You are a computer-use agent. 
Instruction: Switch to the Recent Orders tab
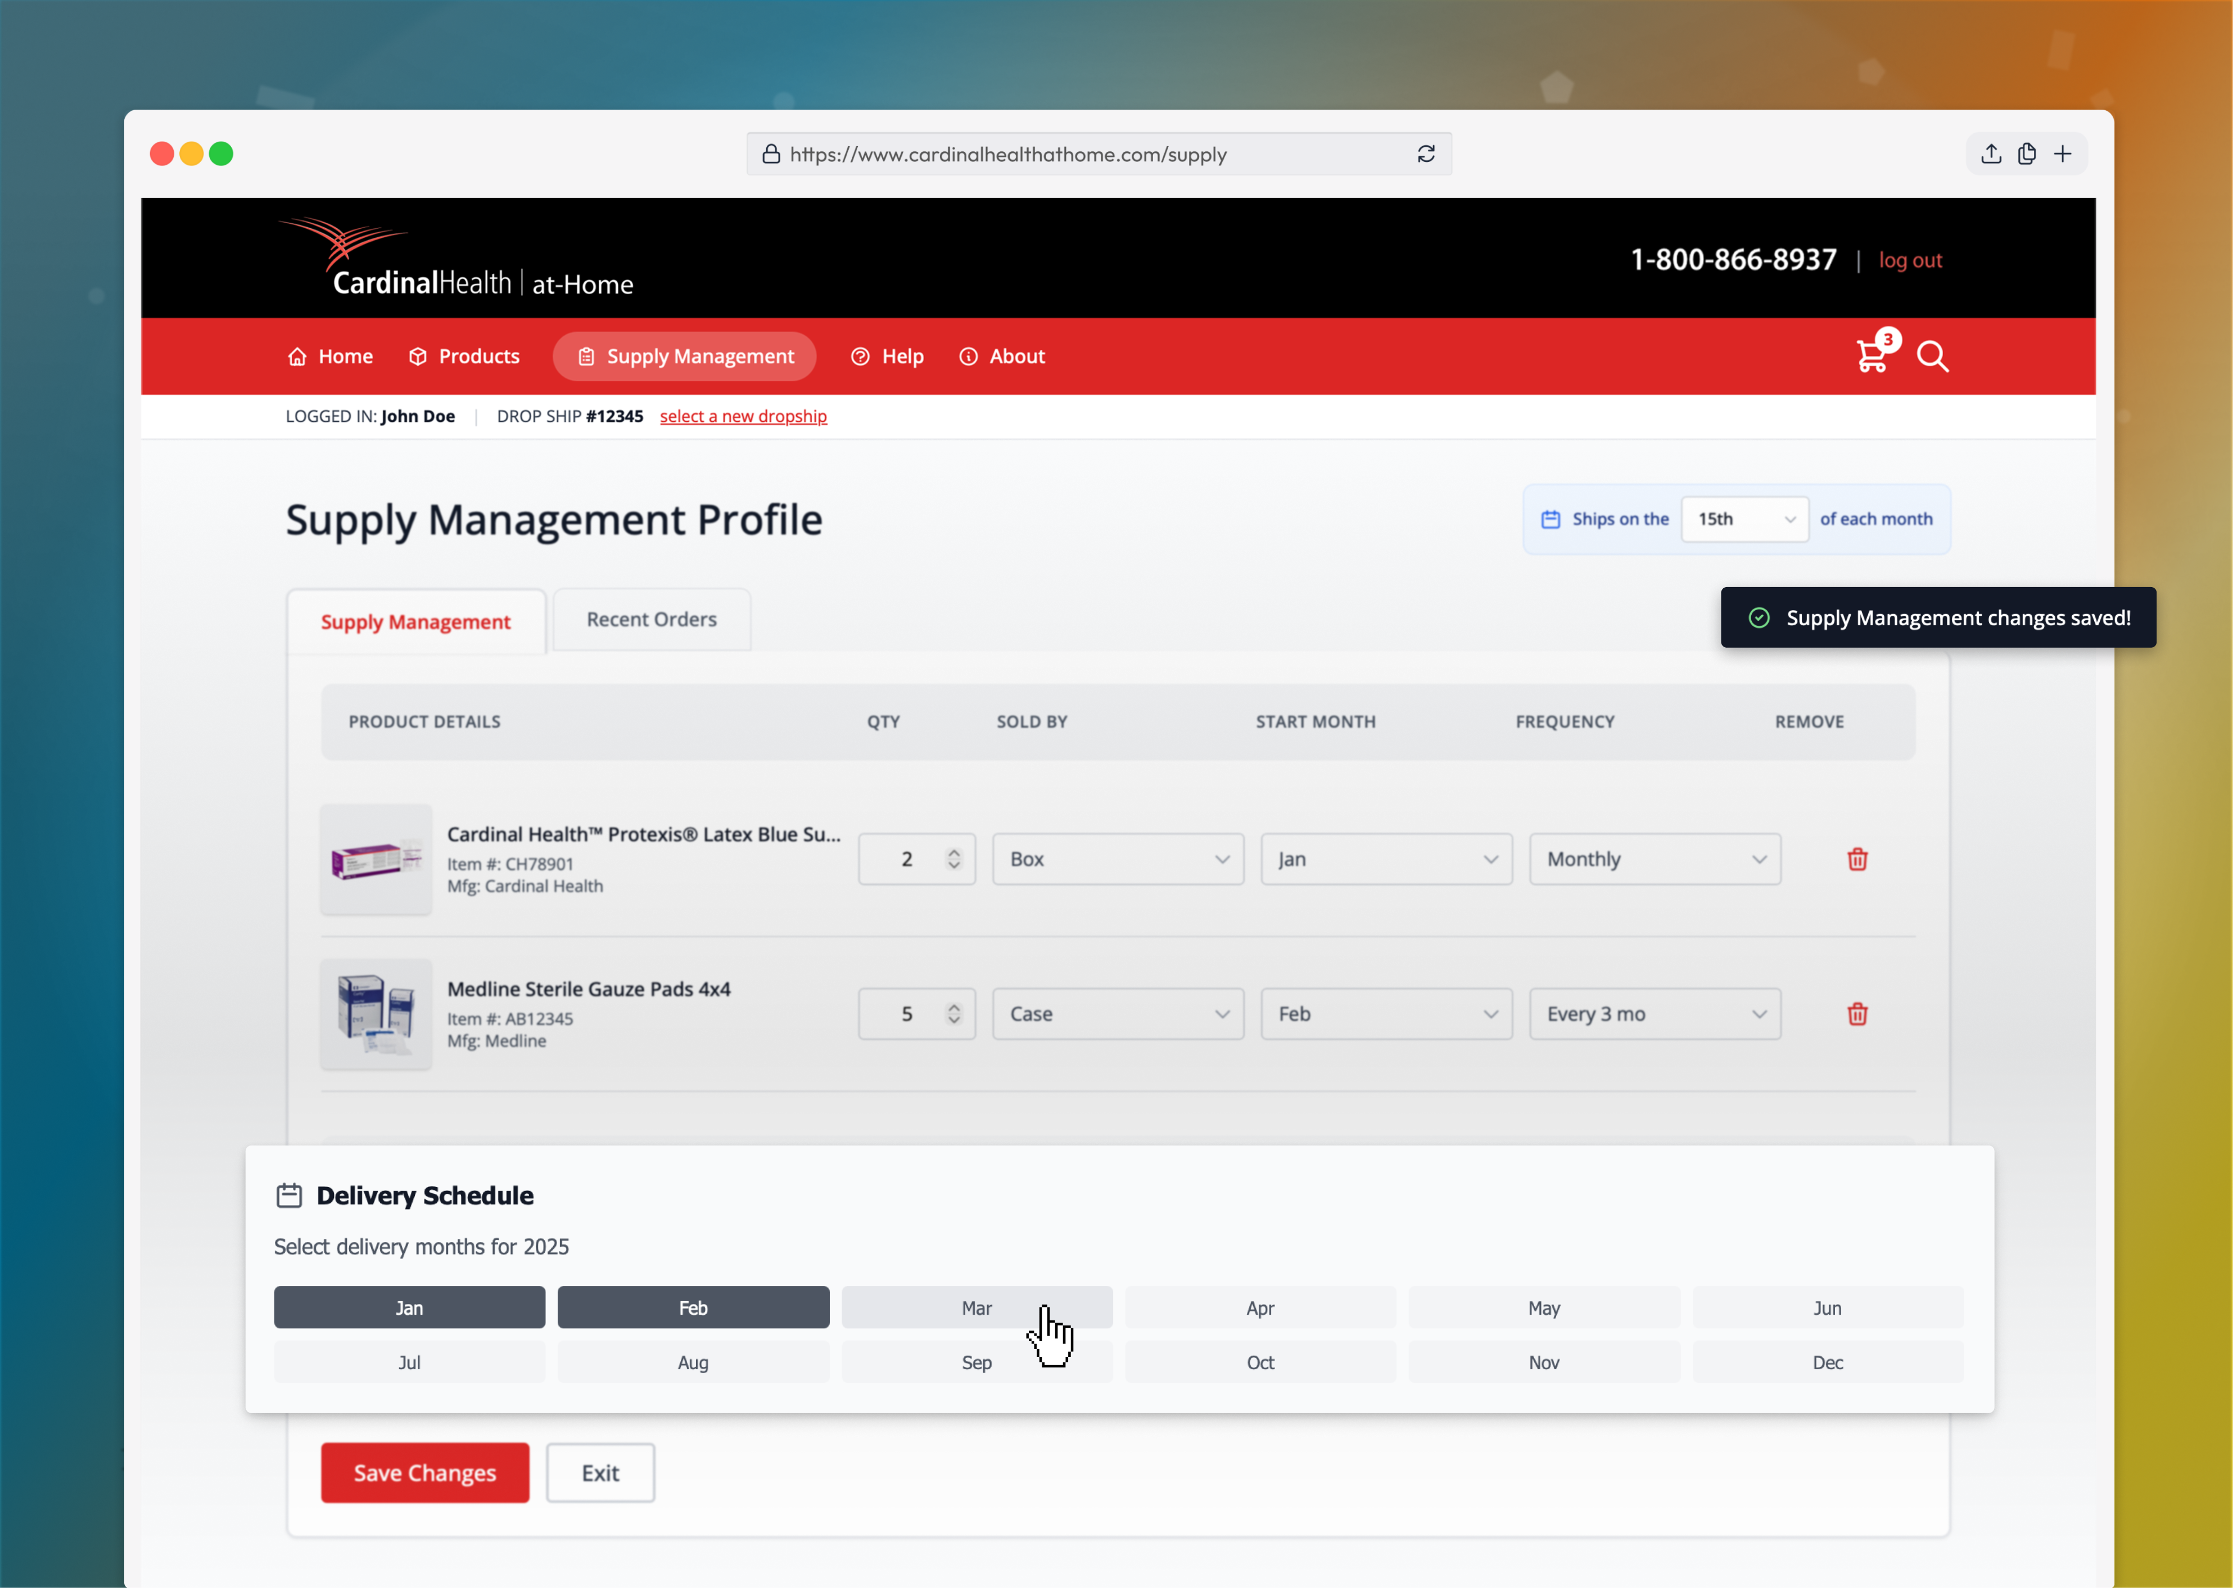click(x=651, y=619)
